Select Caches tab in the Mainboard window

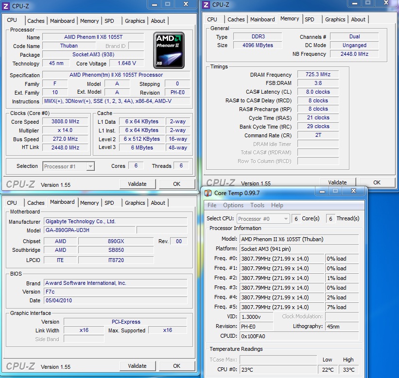tap(36, 203)
